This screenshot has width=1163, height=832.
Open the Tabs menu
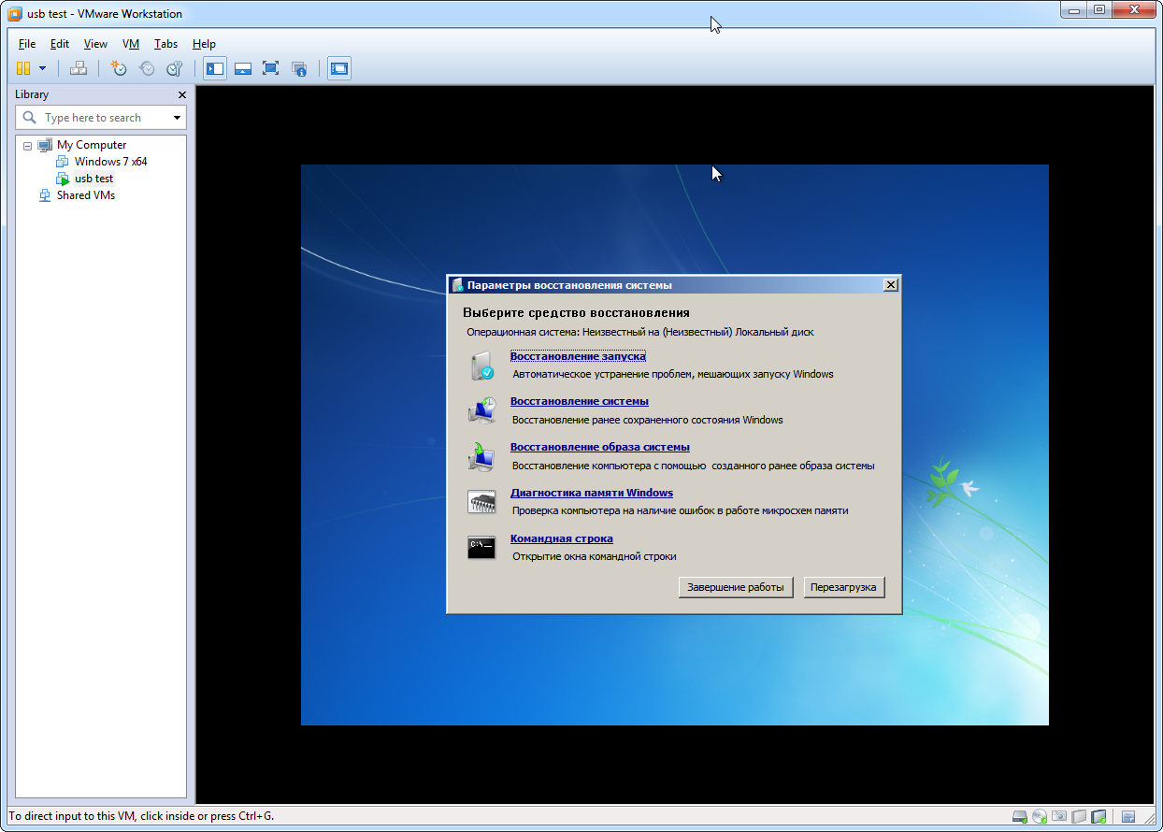(x=165, y=44)
